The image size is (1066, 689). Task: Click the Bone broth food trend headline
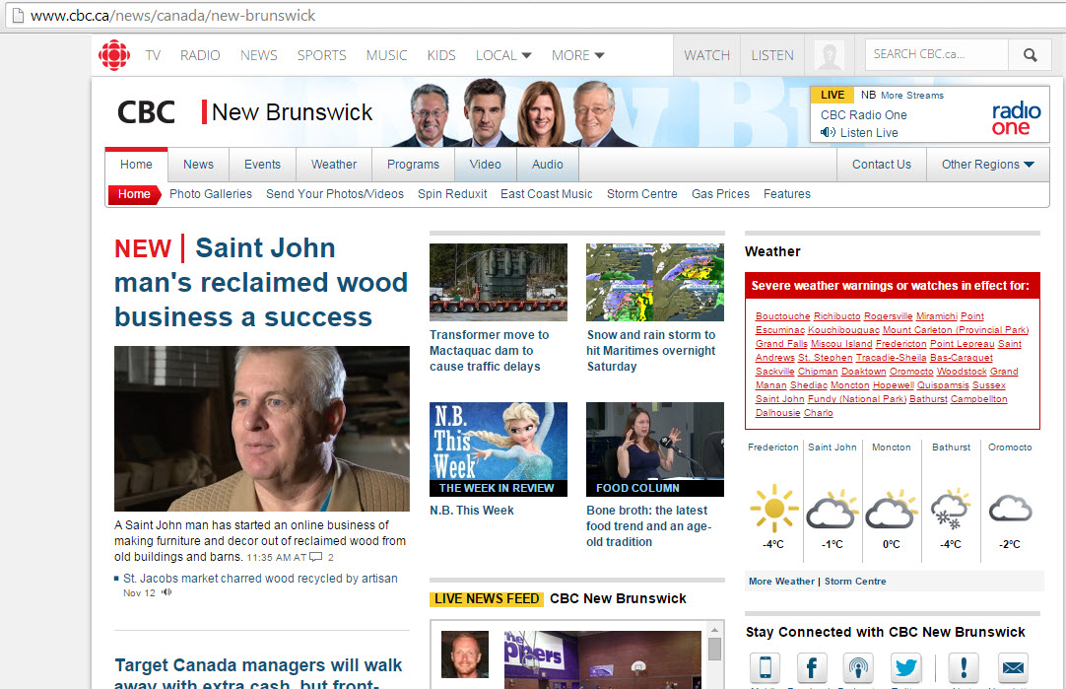click(x=648, y=525)
